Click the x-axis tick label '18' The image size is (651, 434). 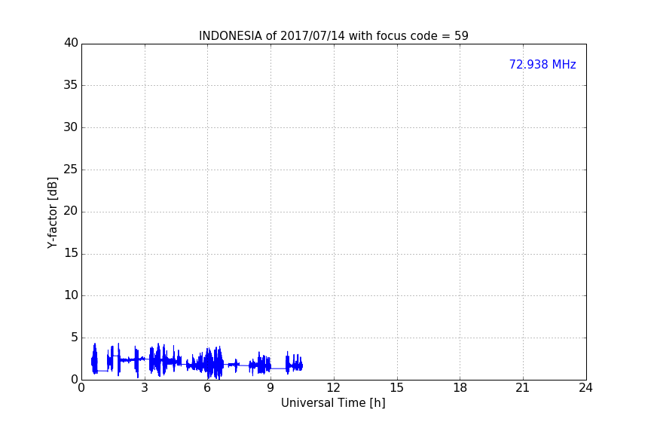460,388
